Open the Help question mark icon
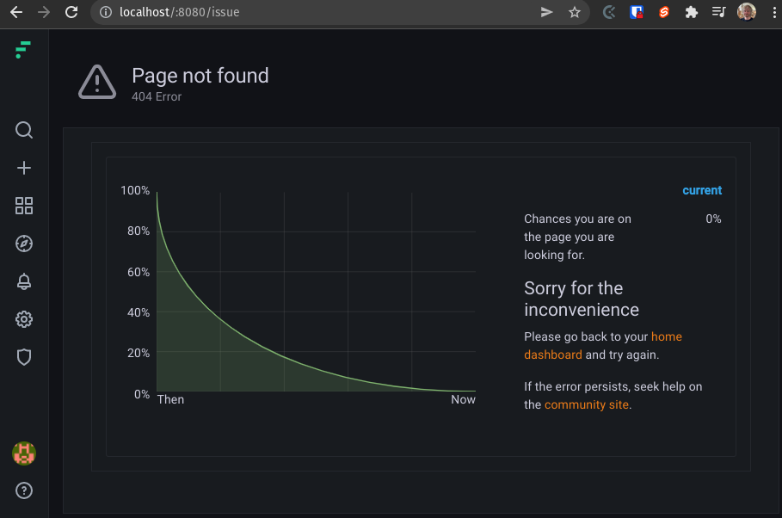 point(23,490)
